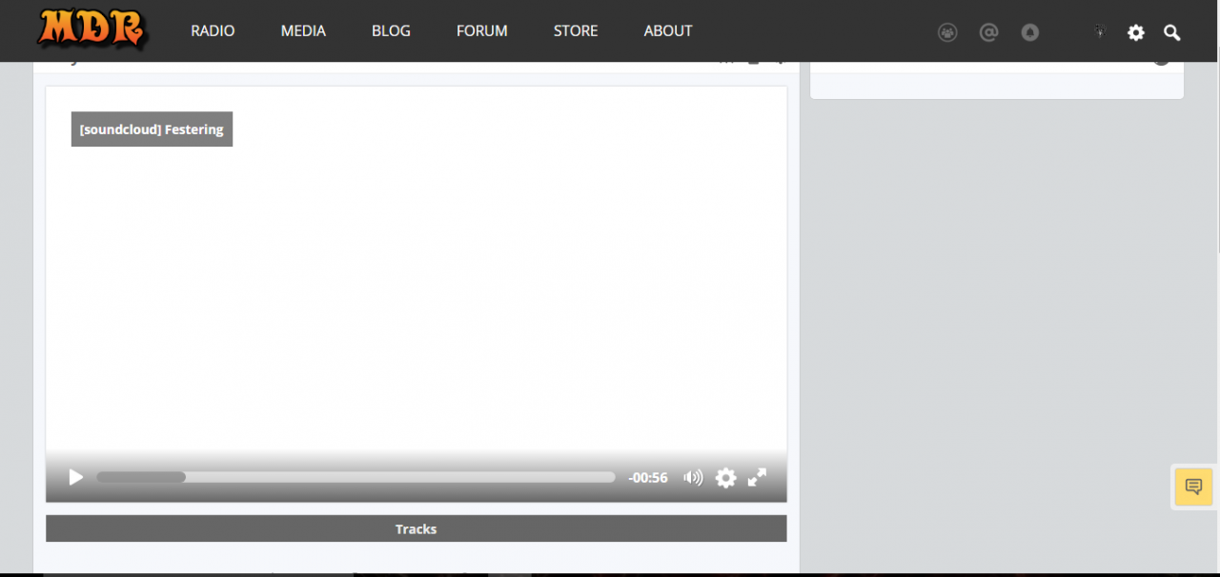The height and width of the screenshot is (577, 1220).
Task: Open the FORUM page
Action: (481, 30)
